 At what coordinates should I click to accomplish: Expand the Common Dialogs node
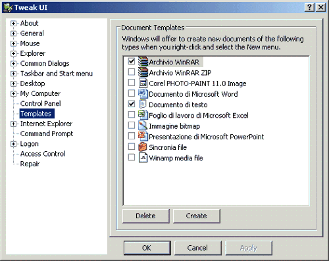[13, 64]
